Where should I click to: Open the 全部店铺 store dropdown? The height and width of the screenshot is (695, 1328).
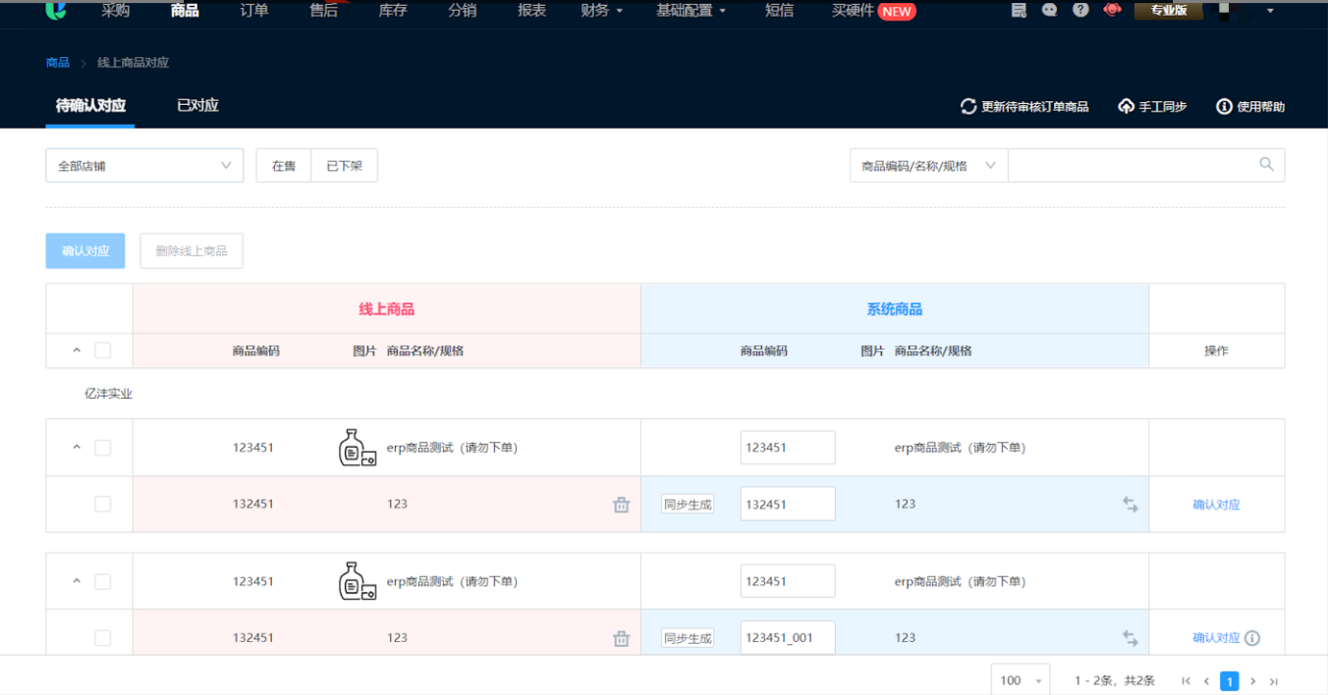144,166
